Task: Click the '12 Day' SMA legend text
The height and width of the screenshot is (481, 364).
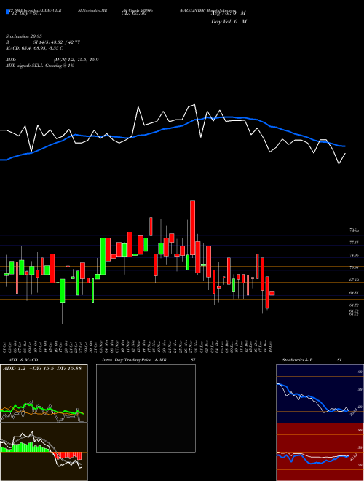Action: pos(26,13)
